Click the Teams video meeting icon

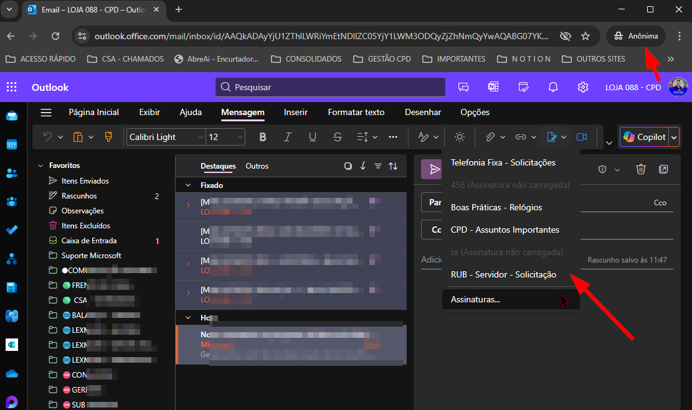click(x=582, y=137)
